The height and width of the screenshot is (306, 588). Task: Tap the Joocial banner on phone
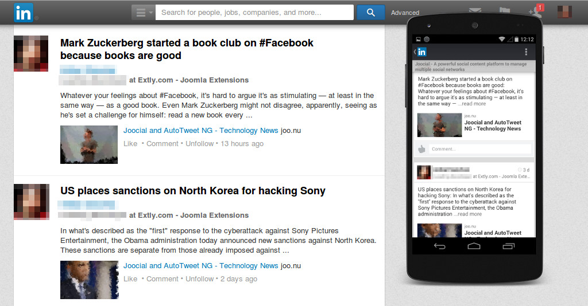pos(474,66)
